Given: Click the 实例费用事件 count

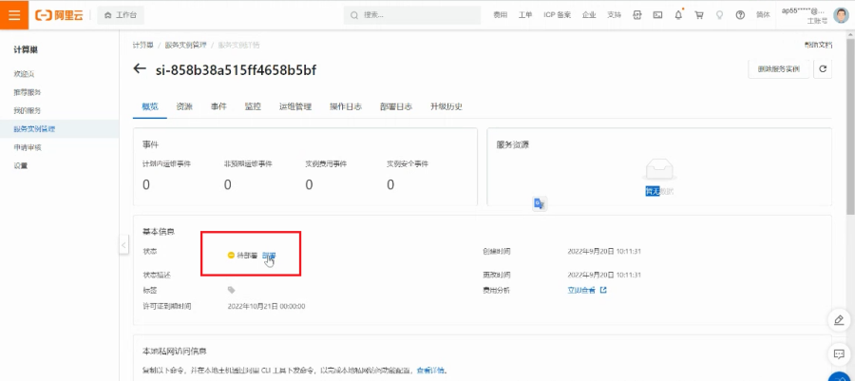Looking at the screenshot, I should click(x=309, y=184).
